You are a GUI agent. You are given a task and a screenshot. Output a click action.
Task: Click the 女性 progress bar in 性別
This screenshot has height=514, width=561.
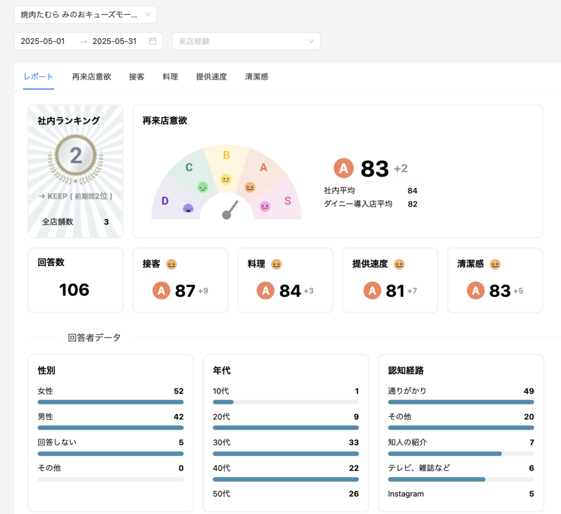[x=111, y=402]
